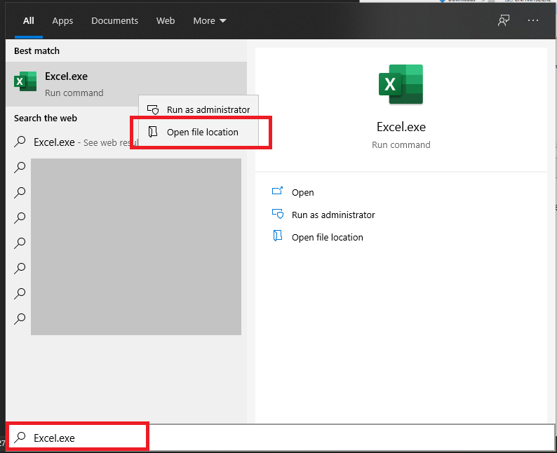Click the blue folder location icon in preview pane

pos(277,236)
